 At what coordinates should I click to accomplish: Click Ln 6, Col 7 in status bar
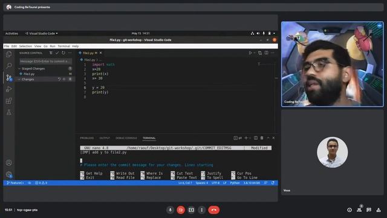tap(185, 183)
